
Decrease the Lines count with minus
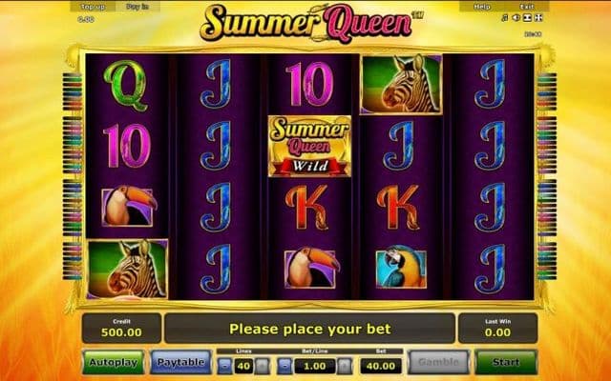[x=224, y=366]
